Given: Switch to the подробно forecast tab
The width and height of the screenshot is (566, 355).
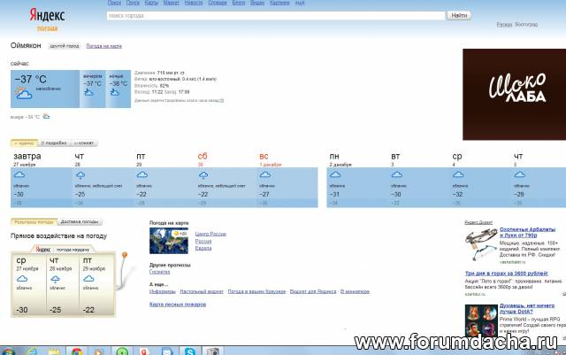Looking at the screenshot, I should [54, 143].
